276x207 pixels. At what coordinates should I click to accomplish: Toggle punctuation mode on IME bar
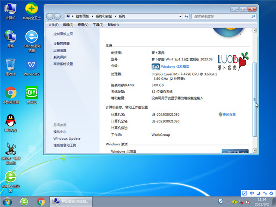[265, 193]
